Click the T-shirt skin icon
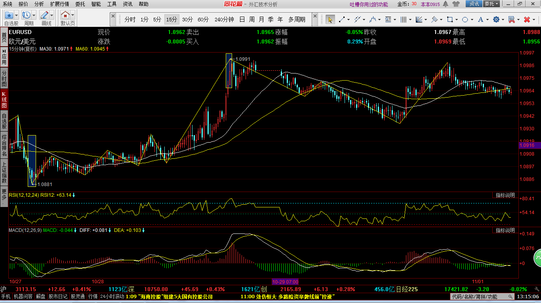Screen dimensions: 541x303 coord(456,4)
